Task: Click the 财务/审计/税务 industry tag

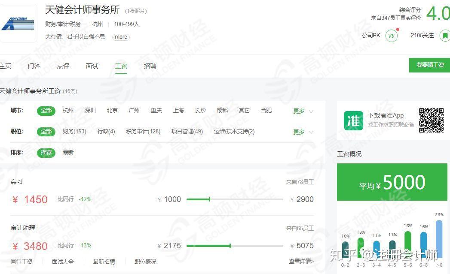Action: [x=63, y=24]
